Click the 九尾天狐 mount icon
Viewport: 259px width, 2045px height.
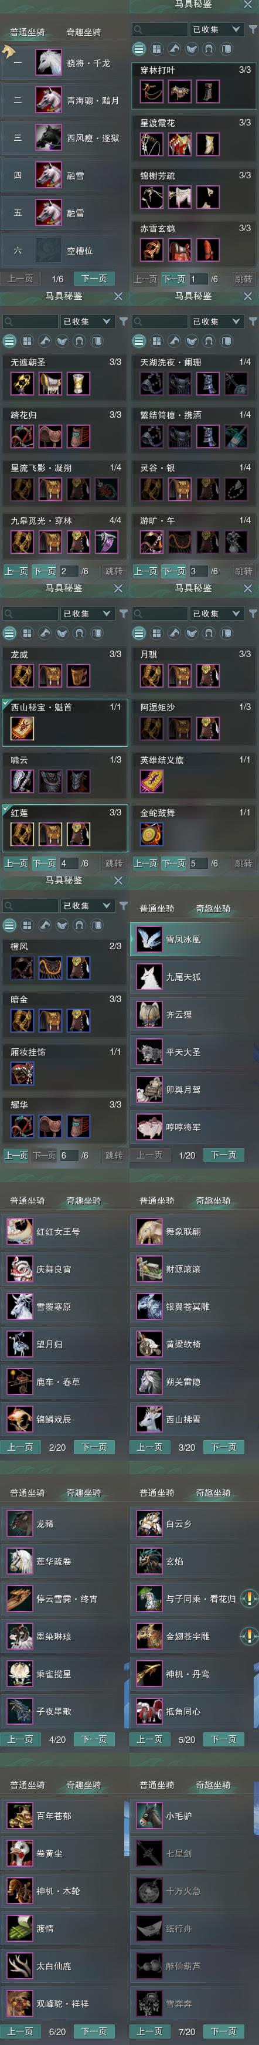point(149,977)
